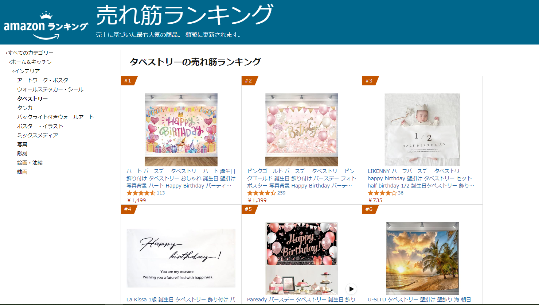Open 絵画・油絵 category

30,163
